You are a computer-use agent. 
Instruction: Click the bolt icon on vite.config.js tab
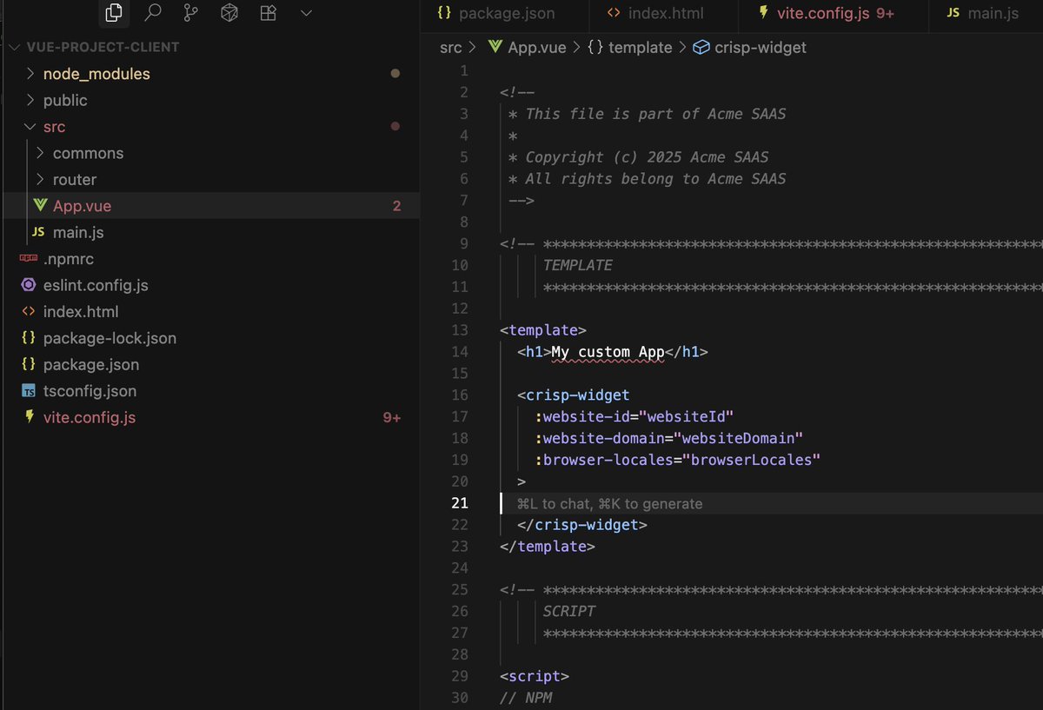(x=763, y=13)
